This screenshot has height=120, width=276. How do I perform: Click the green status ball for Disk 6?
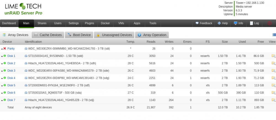[x=5, y=93]
